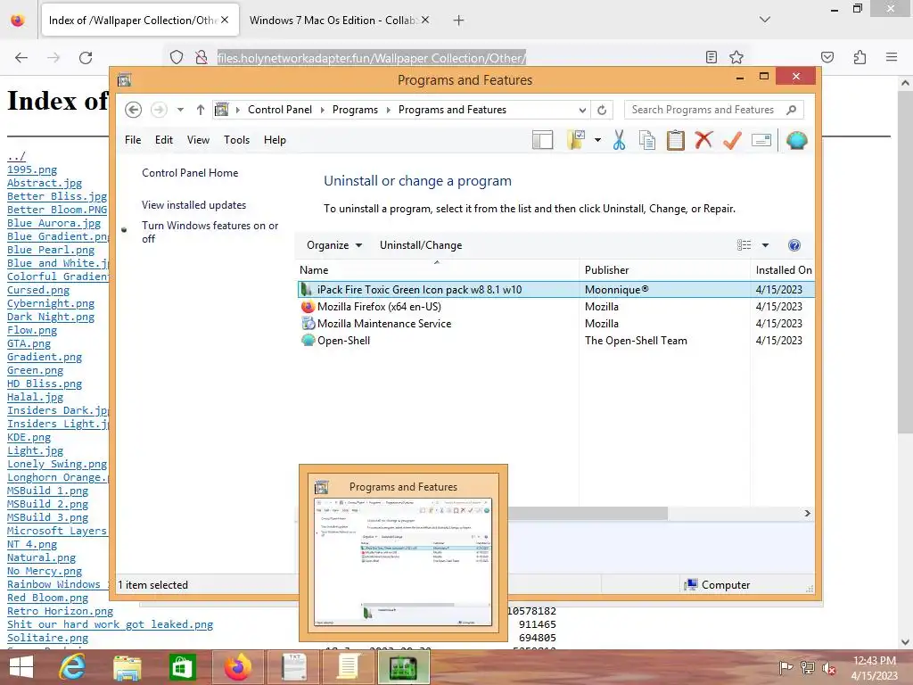Viewport: 913px width, 685px height.
Task: Click Firefox tracking protection shield icon
Action: [x=177, y=57]
